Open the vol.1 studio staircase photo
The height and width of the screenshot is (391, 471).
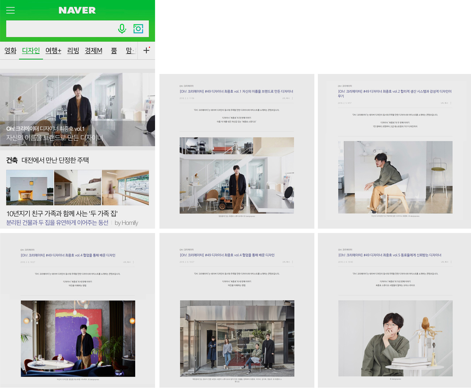237,175
